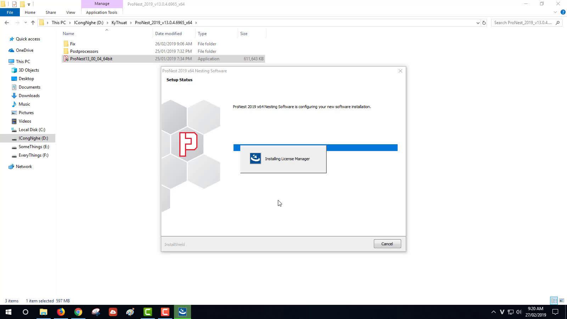Click the Help question mark button
567x319 pixels.
point(563,12)
